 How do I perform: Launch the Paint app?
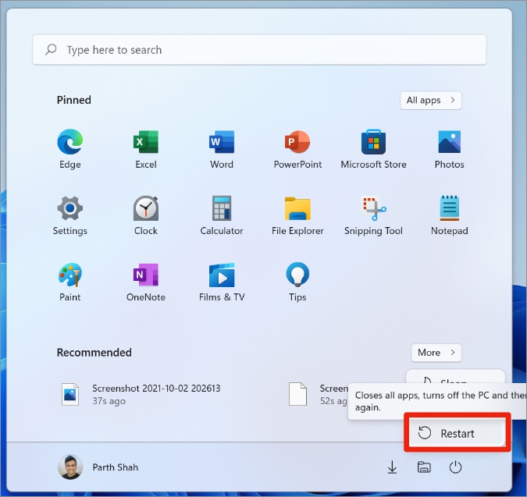70,282
